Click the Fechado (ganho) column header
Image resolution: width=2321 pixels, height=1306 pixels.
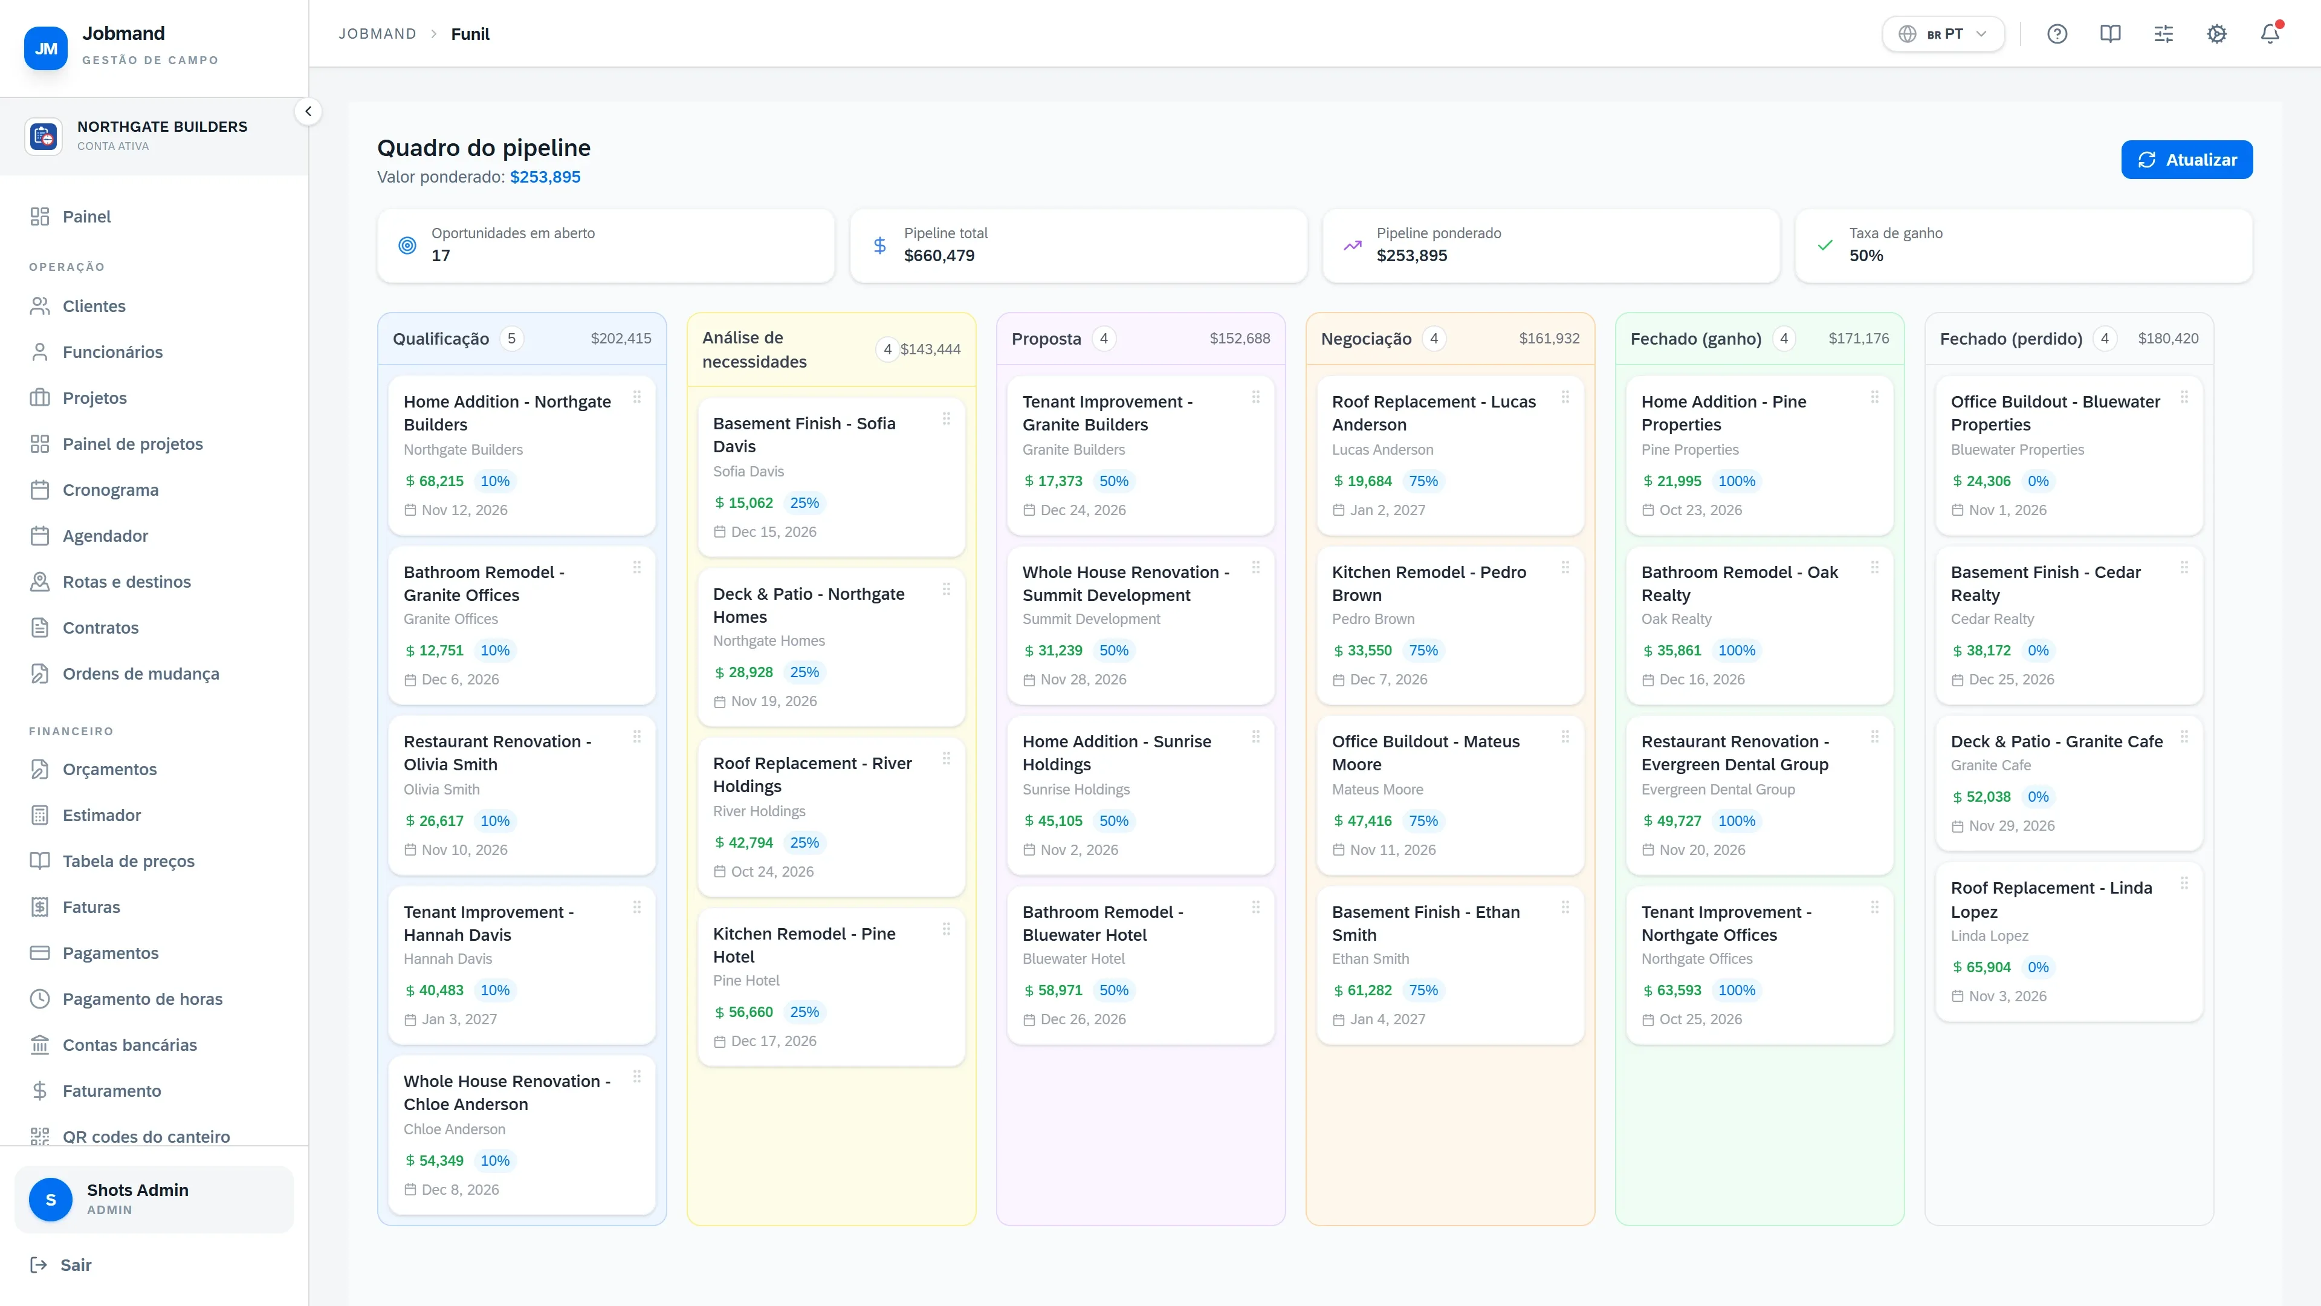point(1759,339)
